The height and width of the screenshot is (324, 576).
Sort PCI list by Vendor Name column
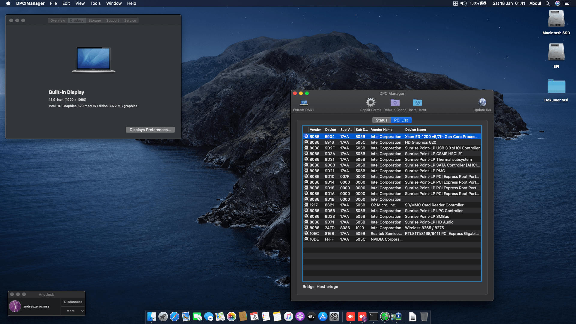click(386, 130)
